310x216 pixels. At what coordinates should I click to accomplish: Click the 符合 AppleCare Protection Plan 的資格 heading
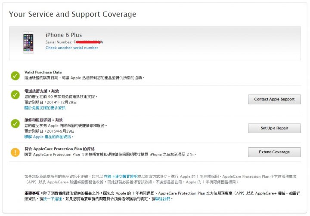coord(59,149)
